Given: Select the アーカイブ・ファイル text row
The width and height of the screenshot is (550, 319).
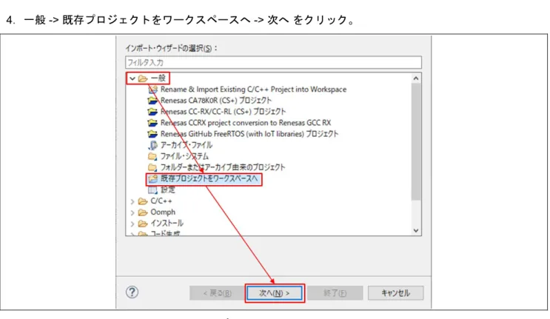Looking at the screenshot, I should coord(187,145).
